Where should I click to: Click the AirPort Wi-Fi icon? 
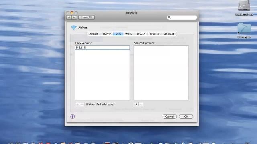(73, 28)
